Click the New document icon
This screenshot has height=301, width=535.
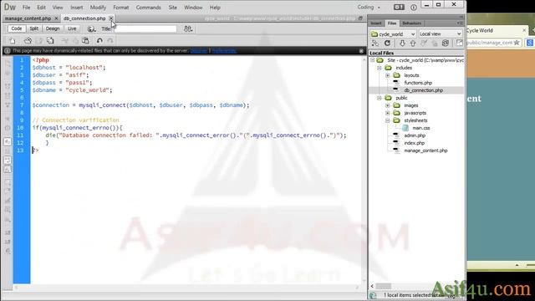(x=13, y=41)
